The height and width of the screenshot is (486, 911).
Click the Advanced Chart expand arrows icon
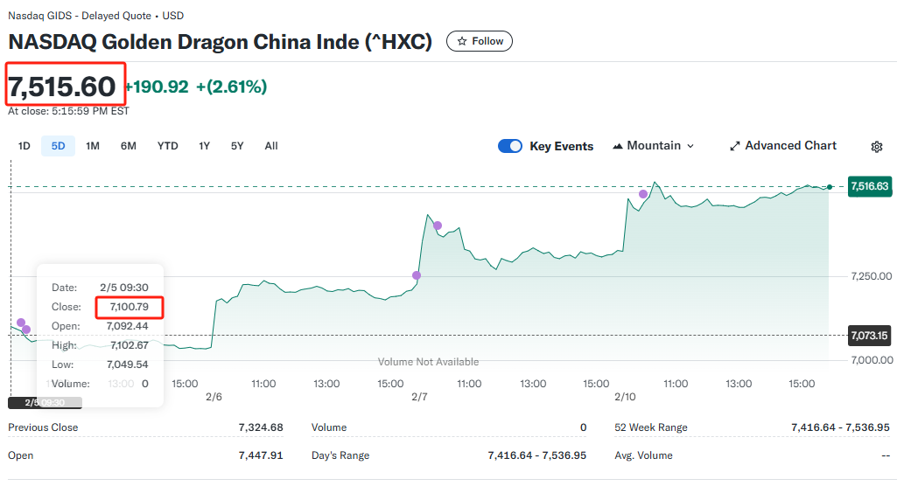[735, 146]
